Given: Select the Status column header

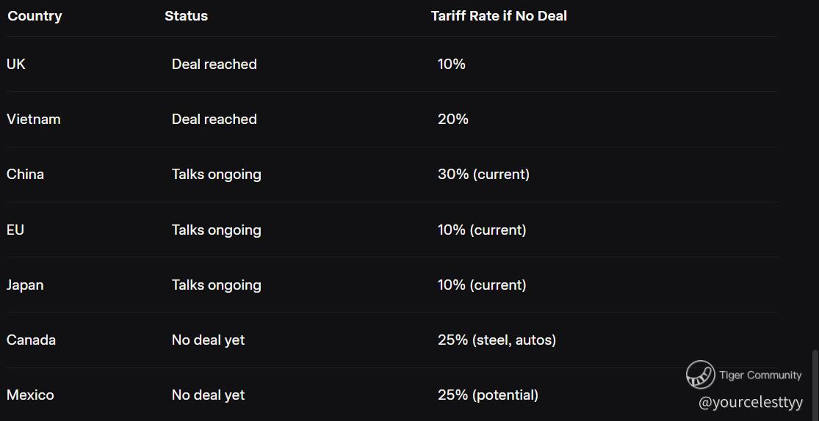Looking at the screenshot, I should pos(186,16).
